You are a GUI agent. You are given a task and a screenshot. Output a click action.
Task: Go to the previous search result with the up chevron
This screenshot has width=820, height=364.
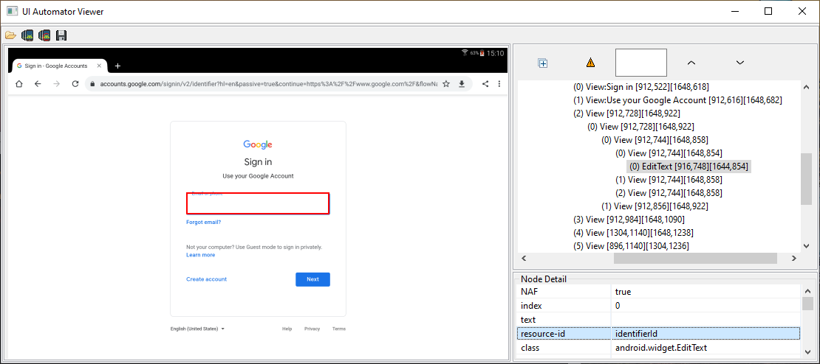[x=691, y=63]
